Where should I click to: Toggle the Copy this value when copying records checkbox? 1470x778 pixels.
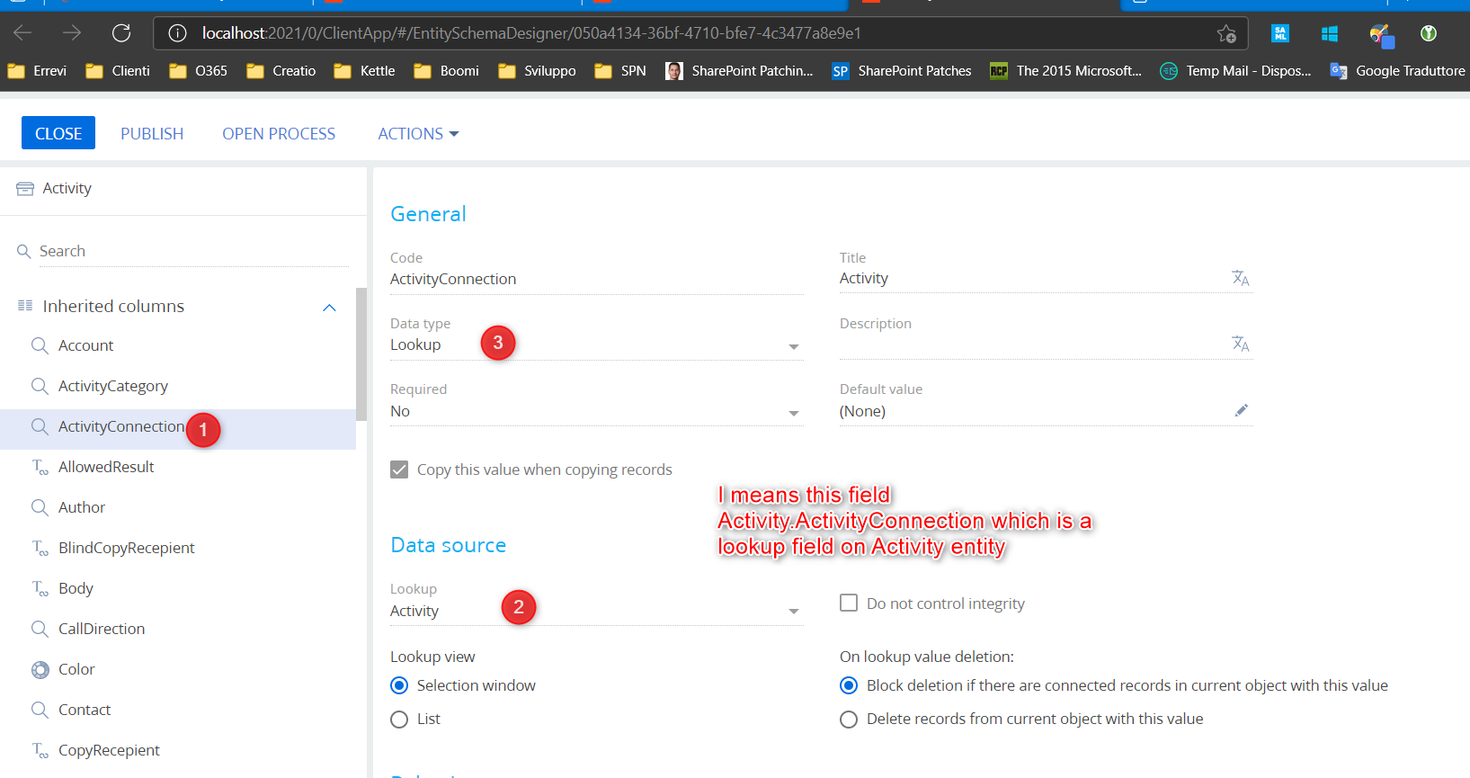pos(399,469)
